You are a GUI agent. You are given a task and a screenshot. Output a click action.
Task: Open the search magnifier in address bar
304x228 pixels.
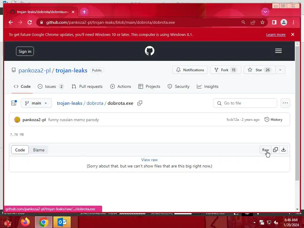click(x=243, y=22)
